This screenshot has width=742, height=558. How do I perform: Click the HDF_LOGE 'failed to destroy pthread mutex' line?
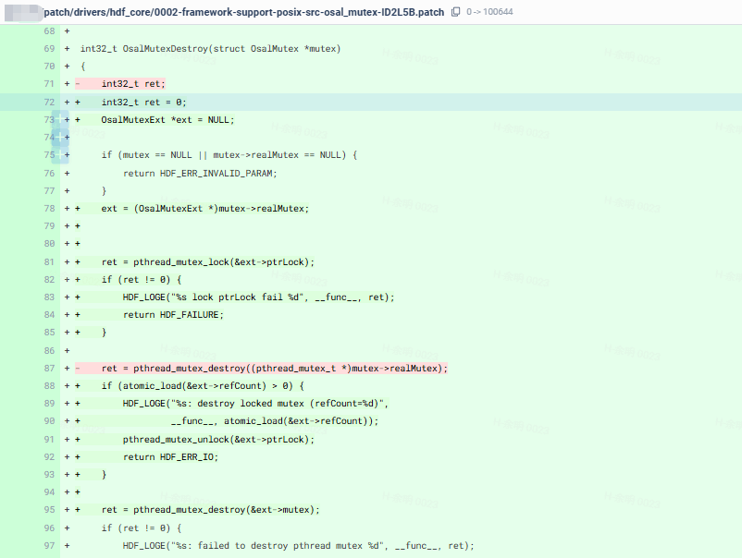[x=298, y=546]
